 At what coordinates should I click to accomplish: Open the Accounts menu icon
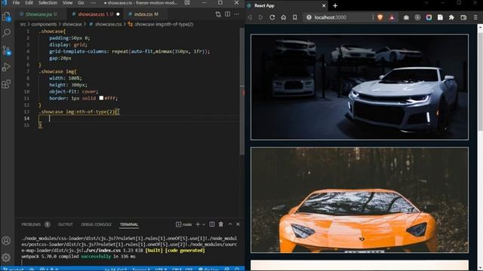tap(6, 241)
